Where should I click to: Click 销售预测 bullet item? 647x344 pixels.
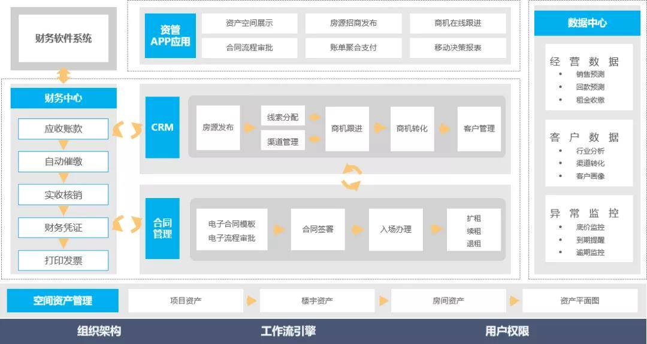click(590, 75)
